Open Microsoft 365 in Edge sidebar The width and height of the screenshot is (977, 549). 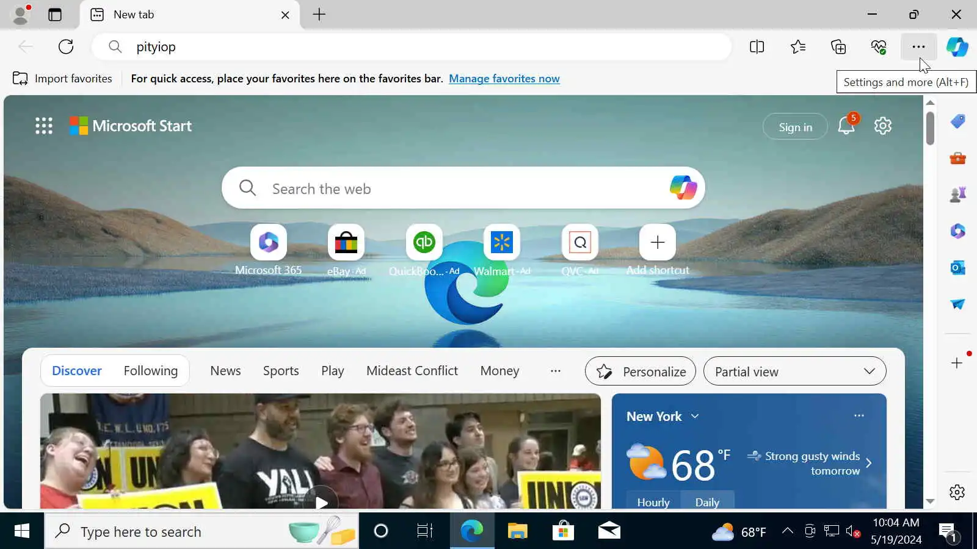(x=957, y=231)
